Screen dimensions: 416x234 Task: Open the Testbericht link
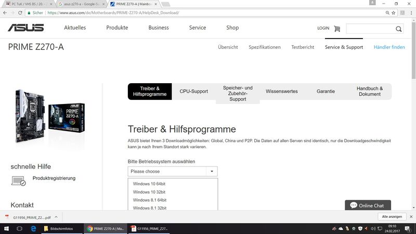[303, 47]
